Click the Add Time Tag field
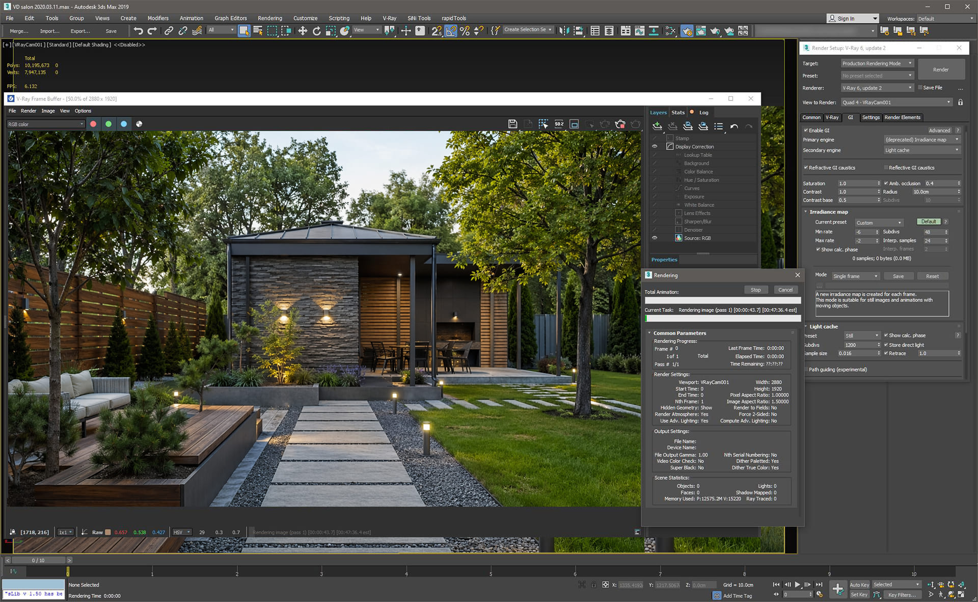This screenshot has height=602, width=978. point(738,595)
